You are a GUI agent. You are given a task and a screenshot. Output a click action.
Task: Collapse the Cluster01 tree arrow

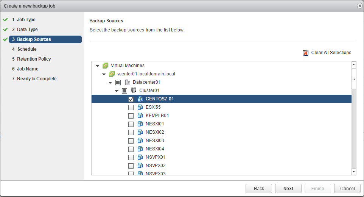click(x=117, y=91)
